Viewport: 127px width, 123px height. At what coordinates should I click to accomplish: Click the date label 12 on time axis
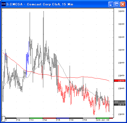pyautogui.click(x=19, y=120)
